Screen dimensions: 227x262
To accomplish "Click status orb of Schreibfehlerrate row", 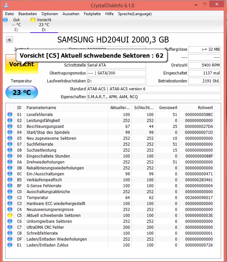I will coord(10,233).
